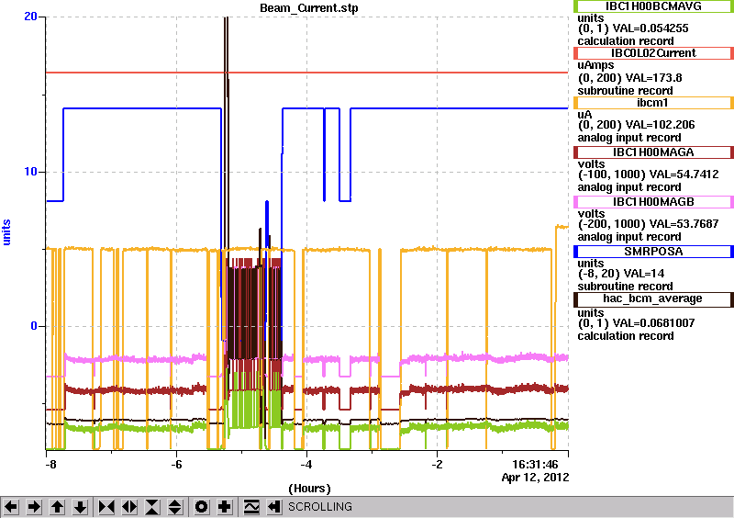Select the SMRPOSA blue legend entry
This screenshot has width=734, height=518.
[x=653, y=252]
